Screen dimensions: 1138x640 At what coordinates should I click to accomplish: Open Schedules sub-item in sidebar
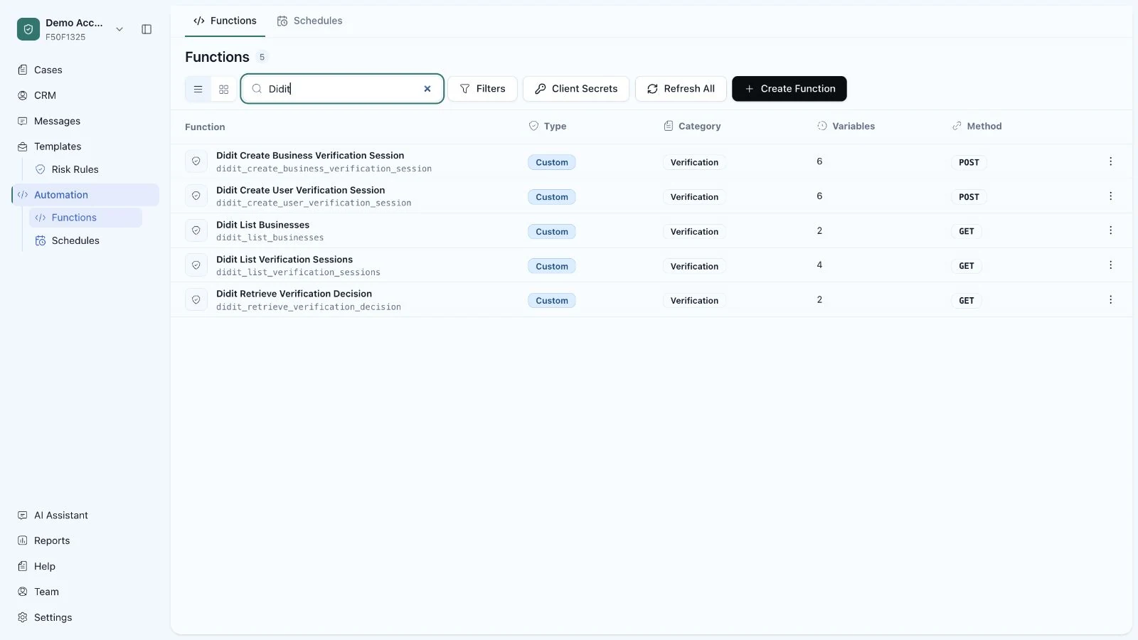75,240
